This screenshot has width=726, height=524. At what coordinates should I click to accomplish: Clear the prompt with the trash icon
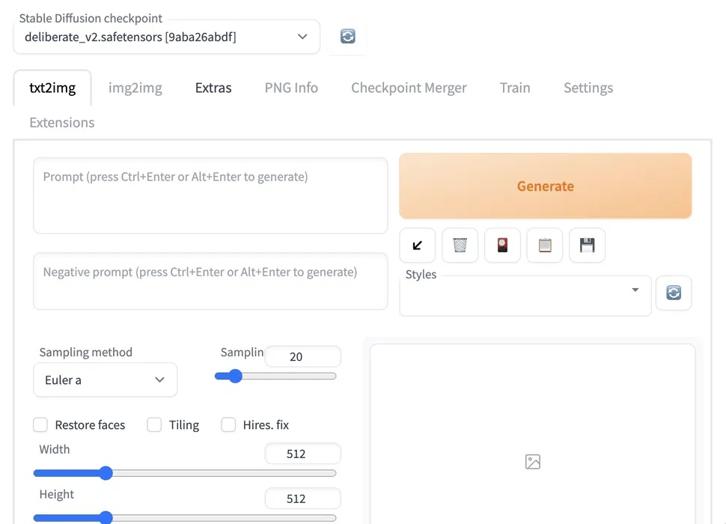[x=460, y=245]
